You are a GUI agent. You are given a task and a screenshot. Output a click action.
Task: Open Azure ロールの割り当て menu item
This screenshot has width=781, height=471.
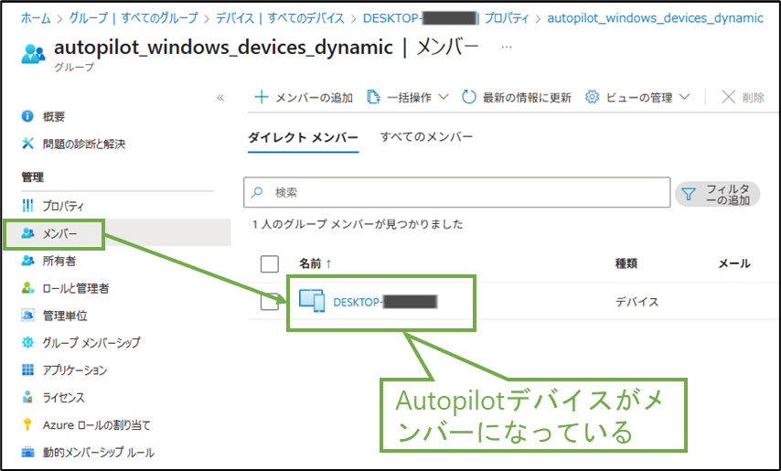(x=97, y=425)
